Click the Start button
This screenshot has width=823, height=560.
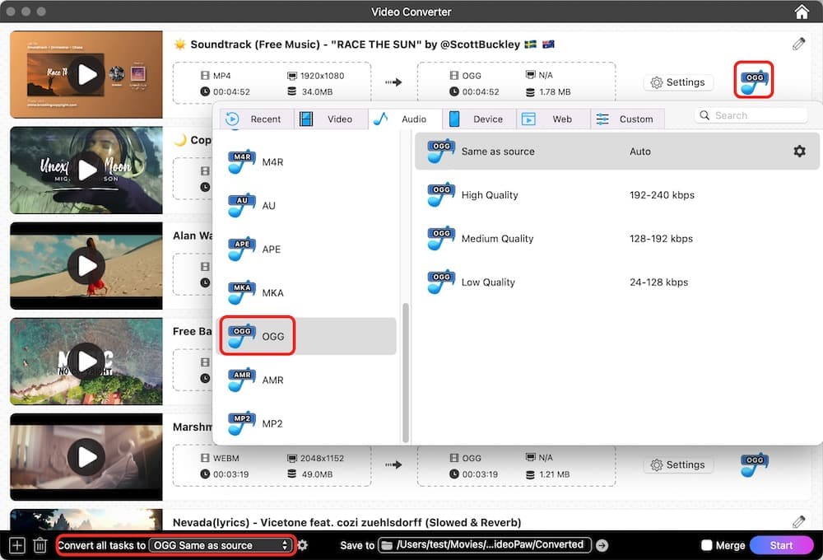tap(782, 544)
